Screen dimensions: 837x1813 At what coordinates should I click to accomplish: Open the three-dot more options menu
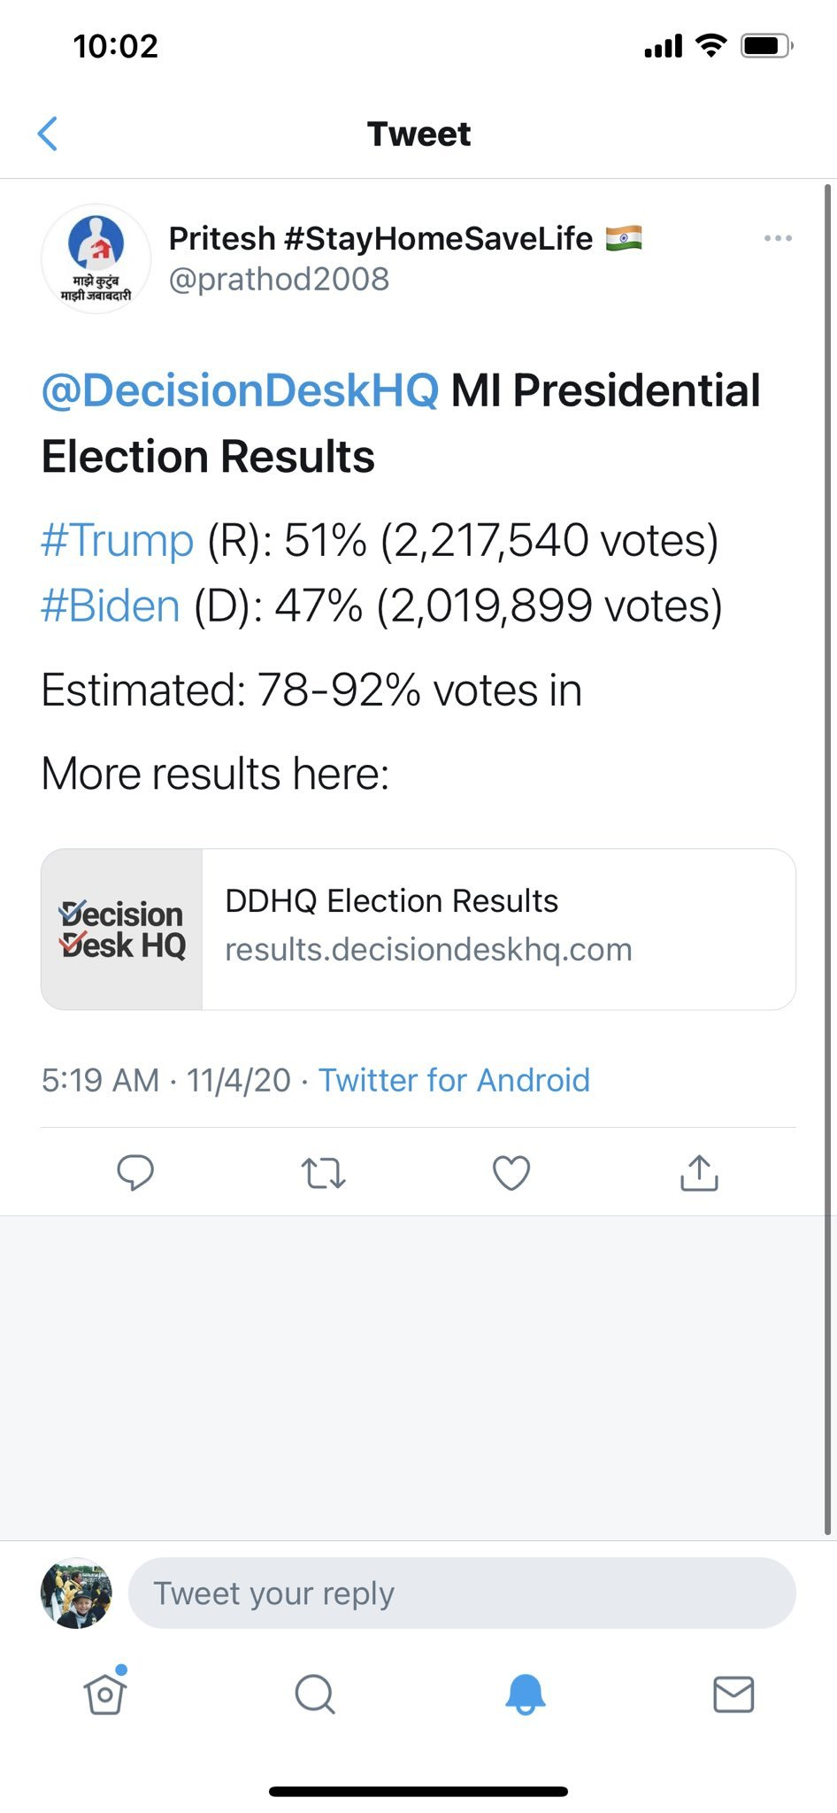(x=778, y=238)
